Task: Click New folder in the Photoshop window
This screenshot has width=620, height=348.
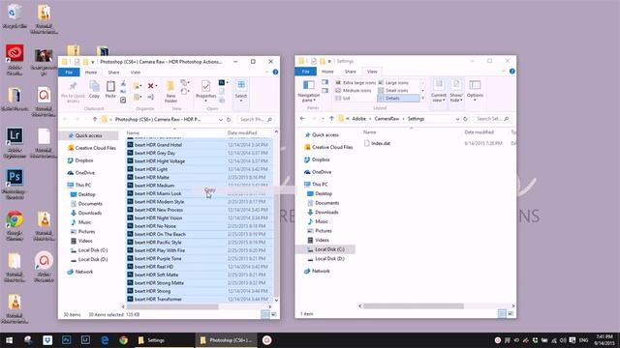Action: pos(170,92)
